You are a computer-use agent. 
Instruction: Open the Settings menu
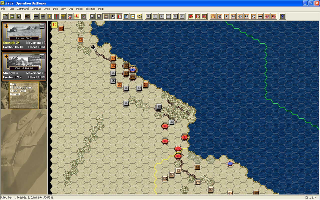90,9
